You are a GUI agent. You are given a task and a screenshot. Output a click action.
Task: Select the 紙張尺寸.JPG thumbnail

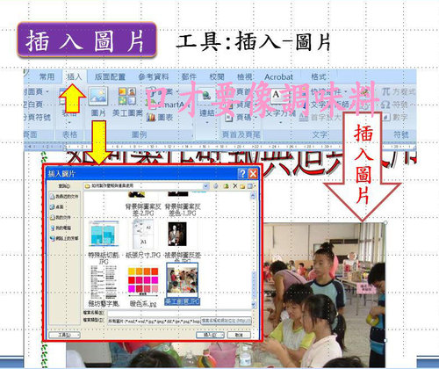pyautogui.click(x=142, y=234)
